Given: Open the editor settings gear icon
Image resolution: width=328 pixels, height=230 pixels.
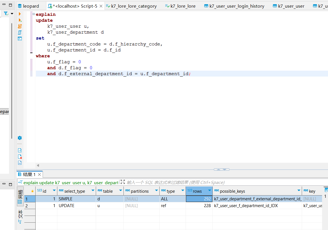Looking at the screenshot, I should click(20, 138).
